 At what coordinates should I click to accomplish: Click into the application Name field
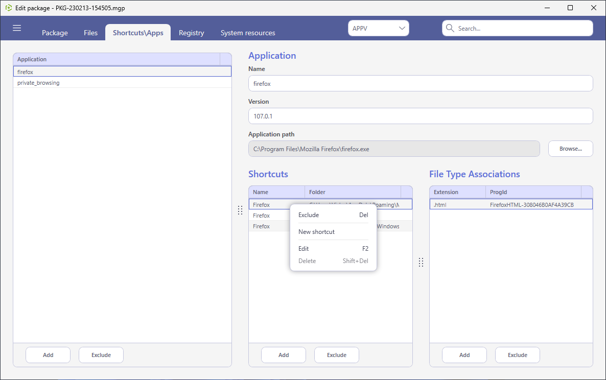421,83
